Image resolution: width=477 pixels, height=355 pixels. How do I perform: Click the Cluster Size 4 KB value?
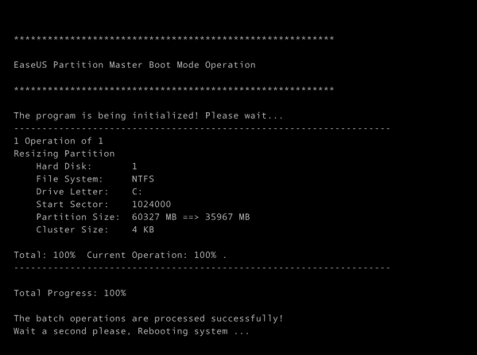pyautogui.click(x=143, y=229)
